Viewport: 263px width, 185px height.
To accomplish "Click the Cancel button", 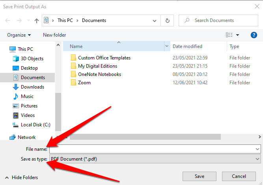I will [x=239, y=176].
